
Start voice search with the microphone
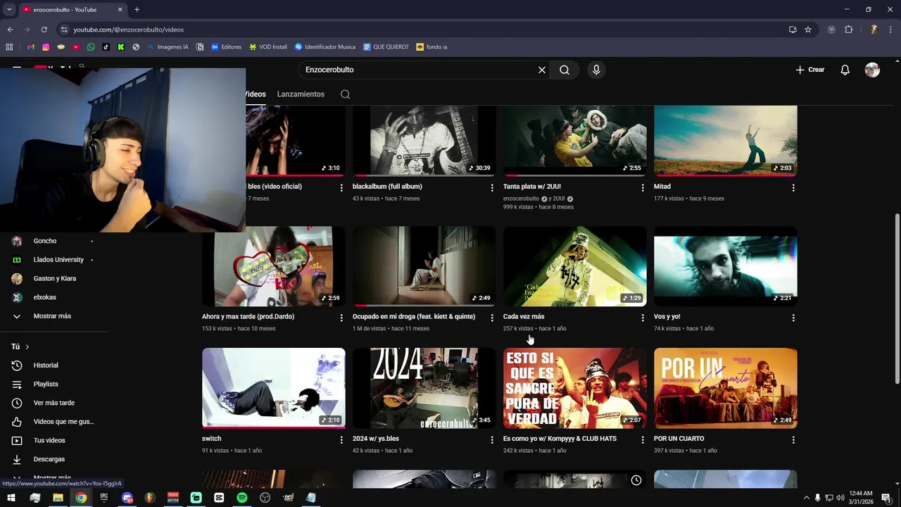coord(596,70)
